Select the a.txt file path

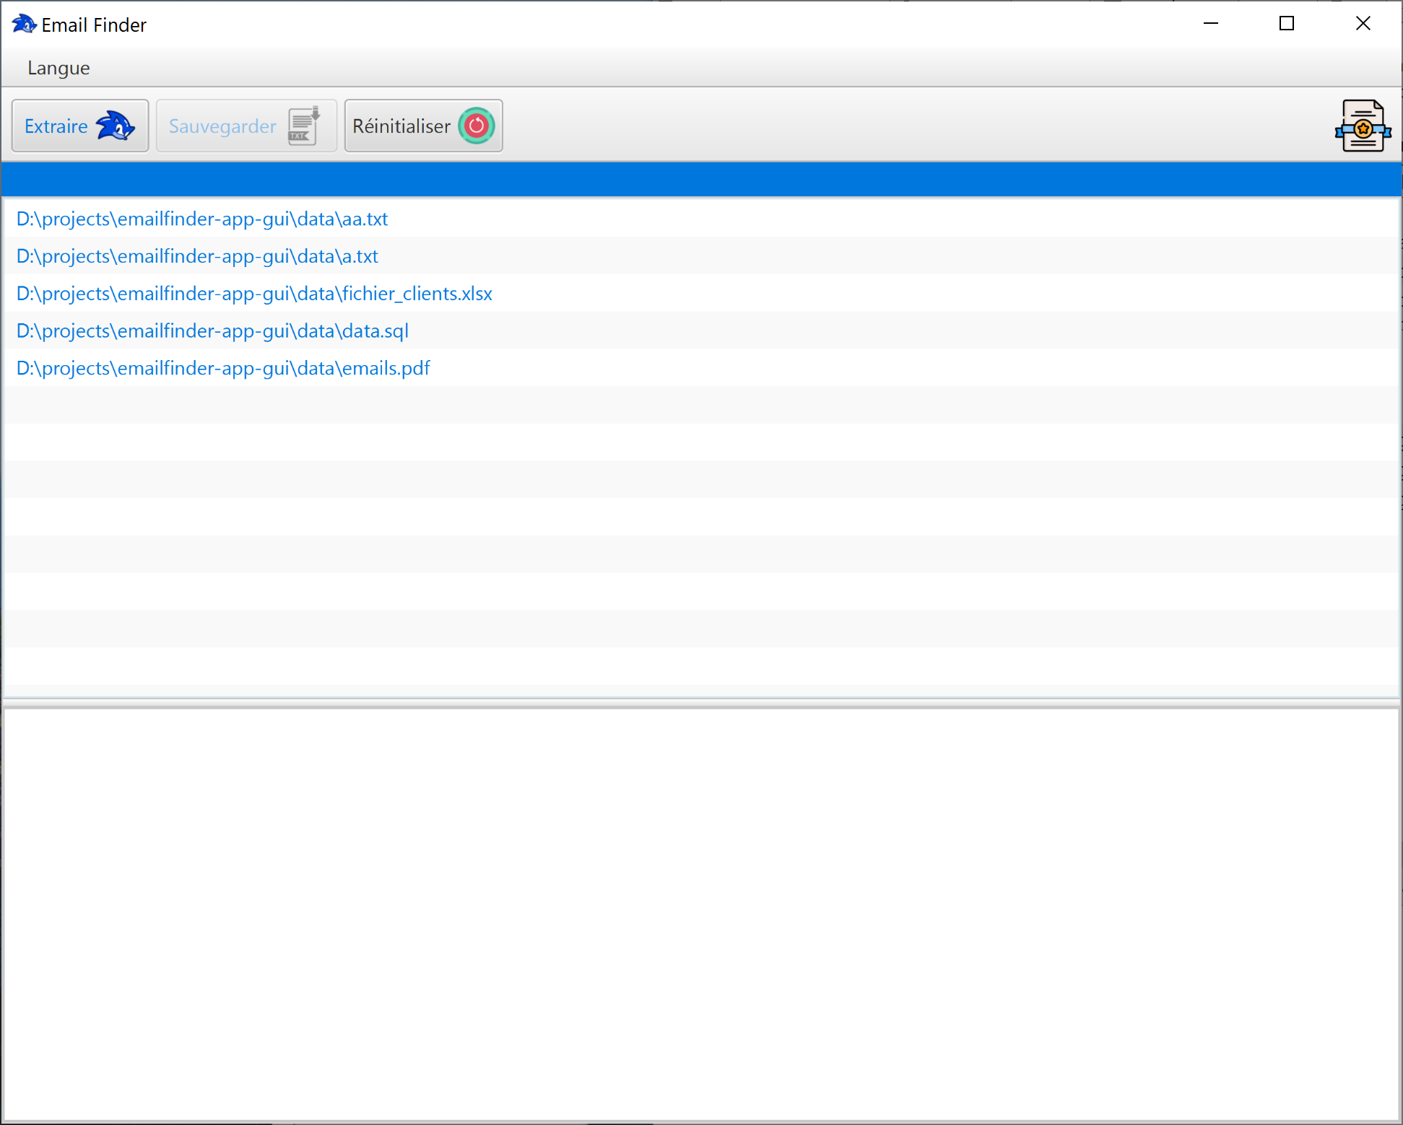click(x=197, y=256)
